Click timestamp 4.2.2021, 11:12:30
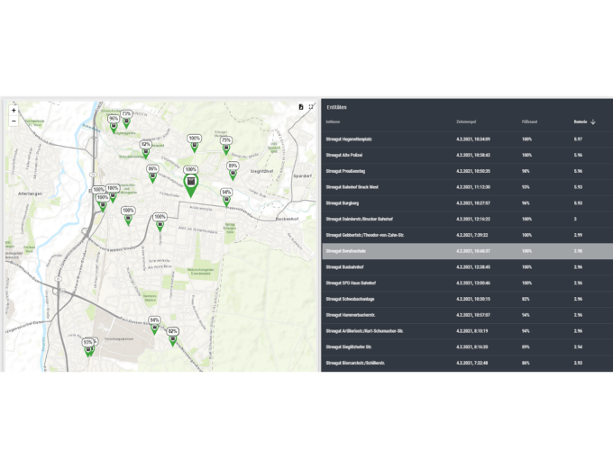This screenshot has height=468, width=613. click(473, 187)
